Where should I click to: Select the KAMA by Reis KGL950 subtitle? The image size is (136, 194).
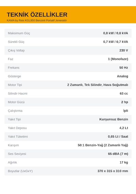(37, 20)
